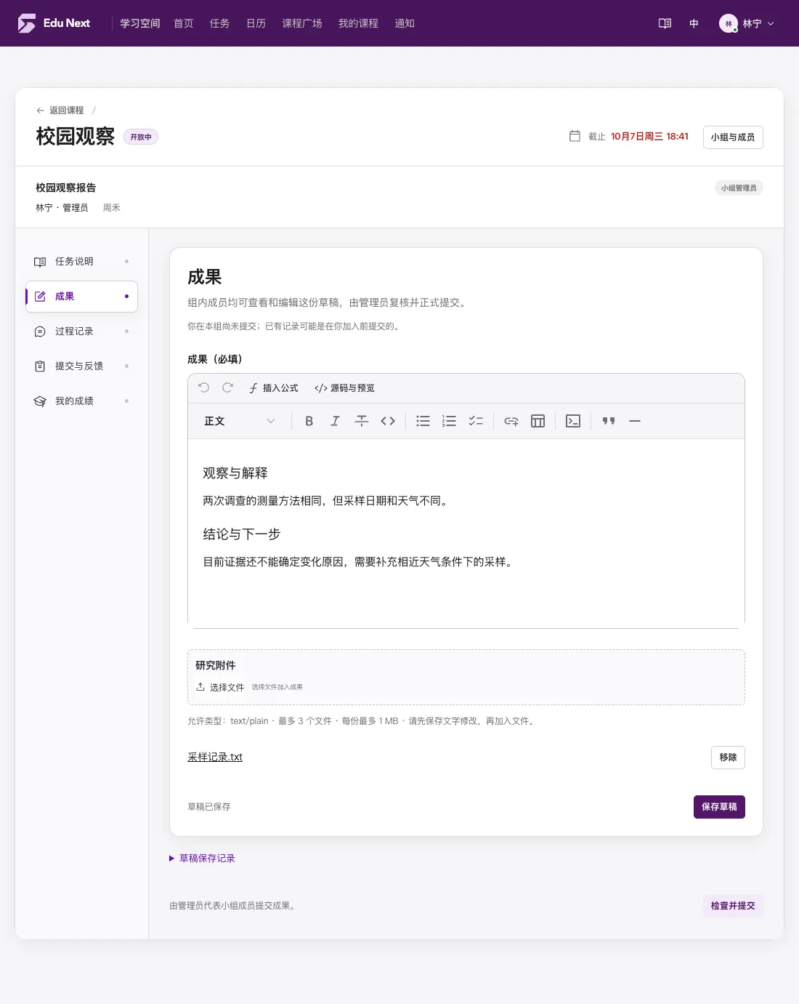Open 日历 in the top navigation
The width and height of the screenshot is (799, 1004).
point(256,23)
